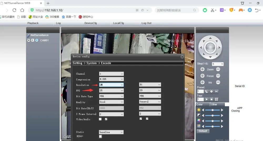Open the Compression H.265 dropdown
Image resolution: width=263 pixels, height=141 pixels.
(x=111, y=79)
